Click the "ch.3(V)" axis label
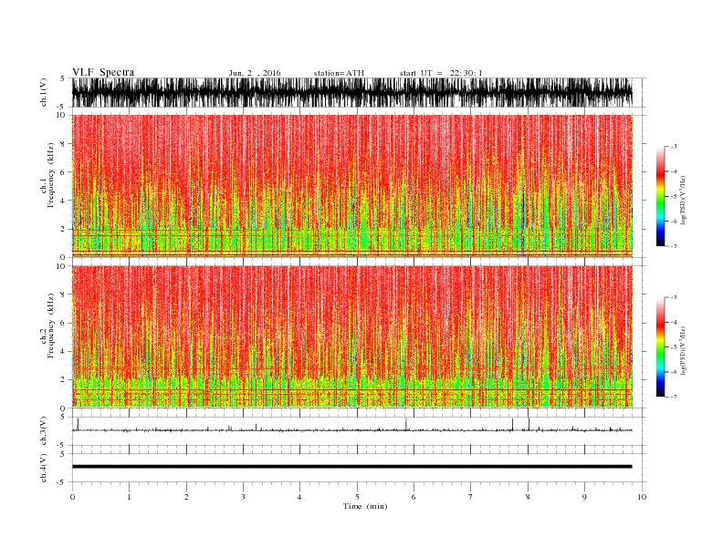The width and height of the screenshot is (723, 558). (x=44, y=431)
